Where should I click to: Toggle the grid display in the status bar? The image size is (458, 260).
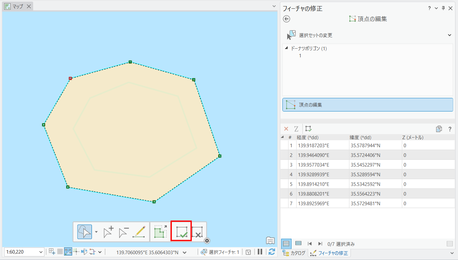pyautogui.click(x=60, y=252)
